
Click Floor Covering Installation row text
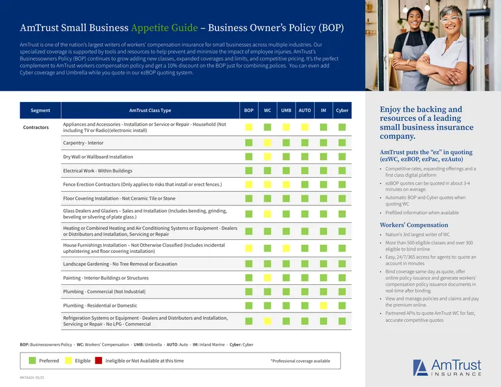tap(119, 198)
